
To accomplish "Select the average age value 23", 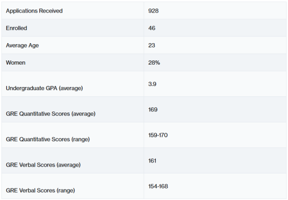I will (152, 45).
